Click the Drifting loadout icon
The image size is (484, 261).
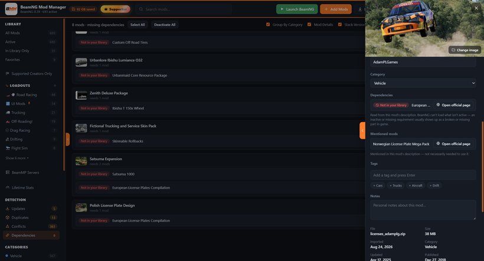pos(8,139)
